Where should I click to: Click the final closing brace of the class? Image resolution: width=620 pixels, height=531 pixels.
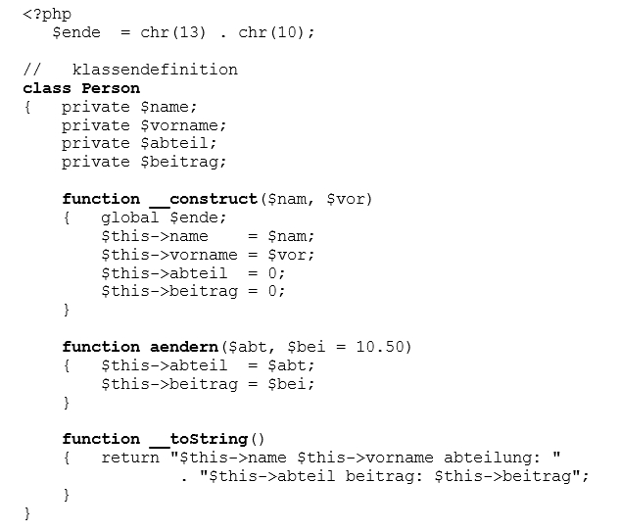click(27, 512)
